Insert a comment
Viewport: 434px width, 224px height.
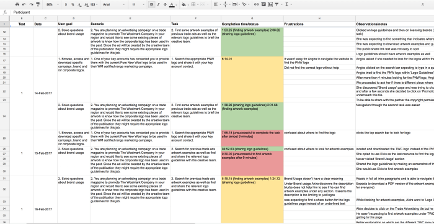[x=263, y=4]
